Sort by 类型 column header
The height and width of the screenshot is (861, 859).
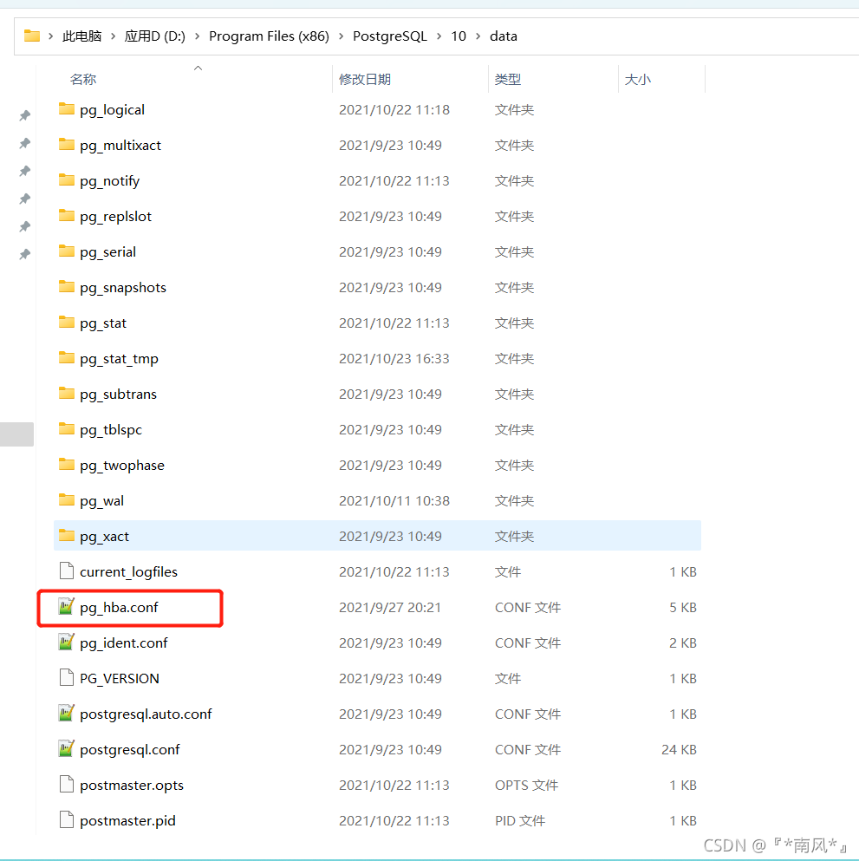click(508, 80)
